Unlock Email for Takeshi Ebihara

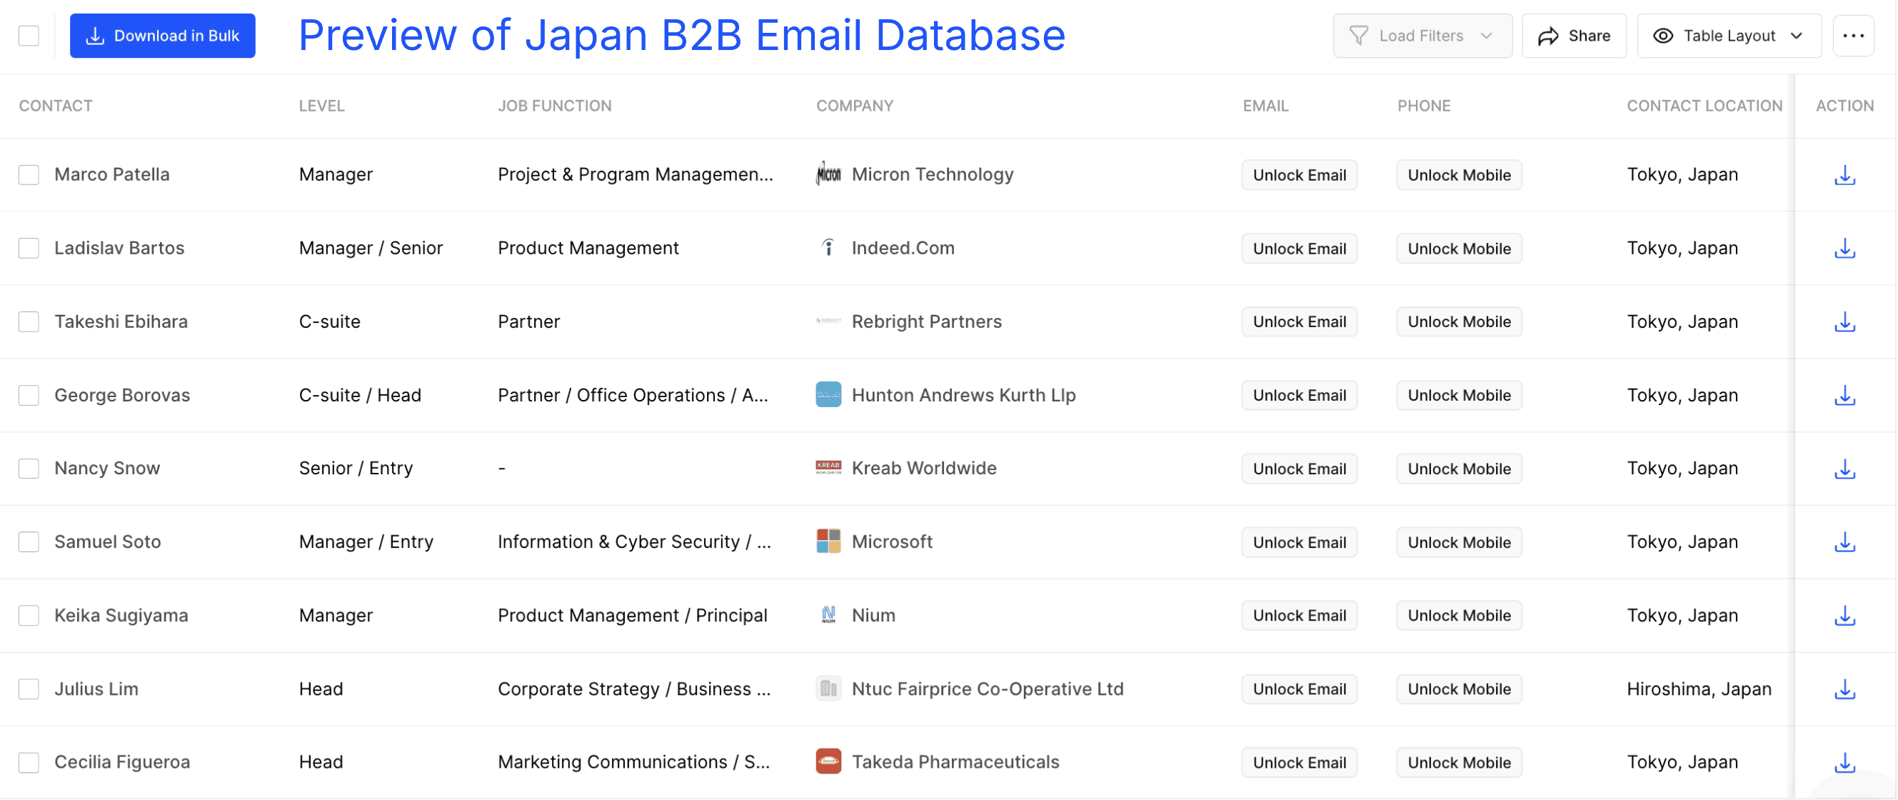pos(1299,321)
